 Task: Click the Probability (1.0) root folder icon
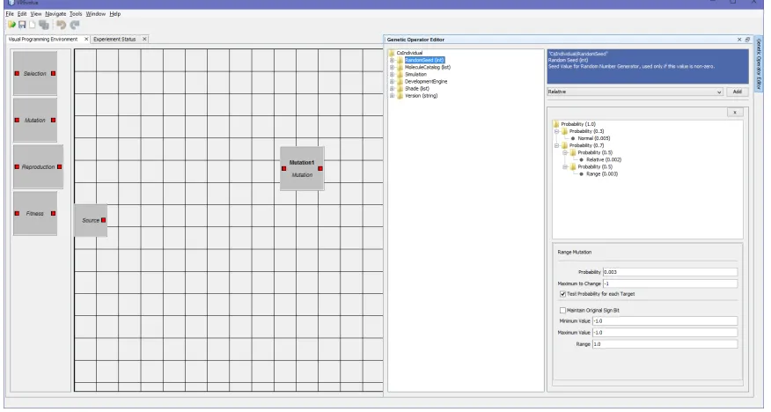click(556, 124)
